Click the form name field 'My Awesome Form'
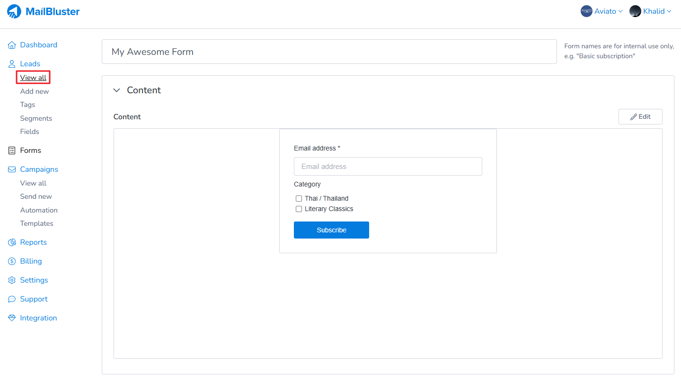This screenshot has width=681, height=381. [329, 52]
